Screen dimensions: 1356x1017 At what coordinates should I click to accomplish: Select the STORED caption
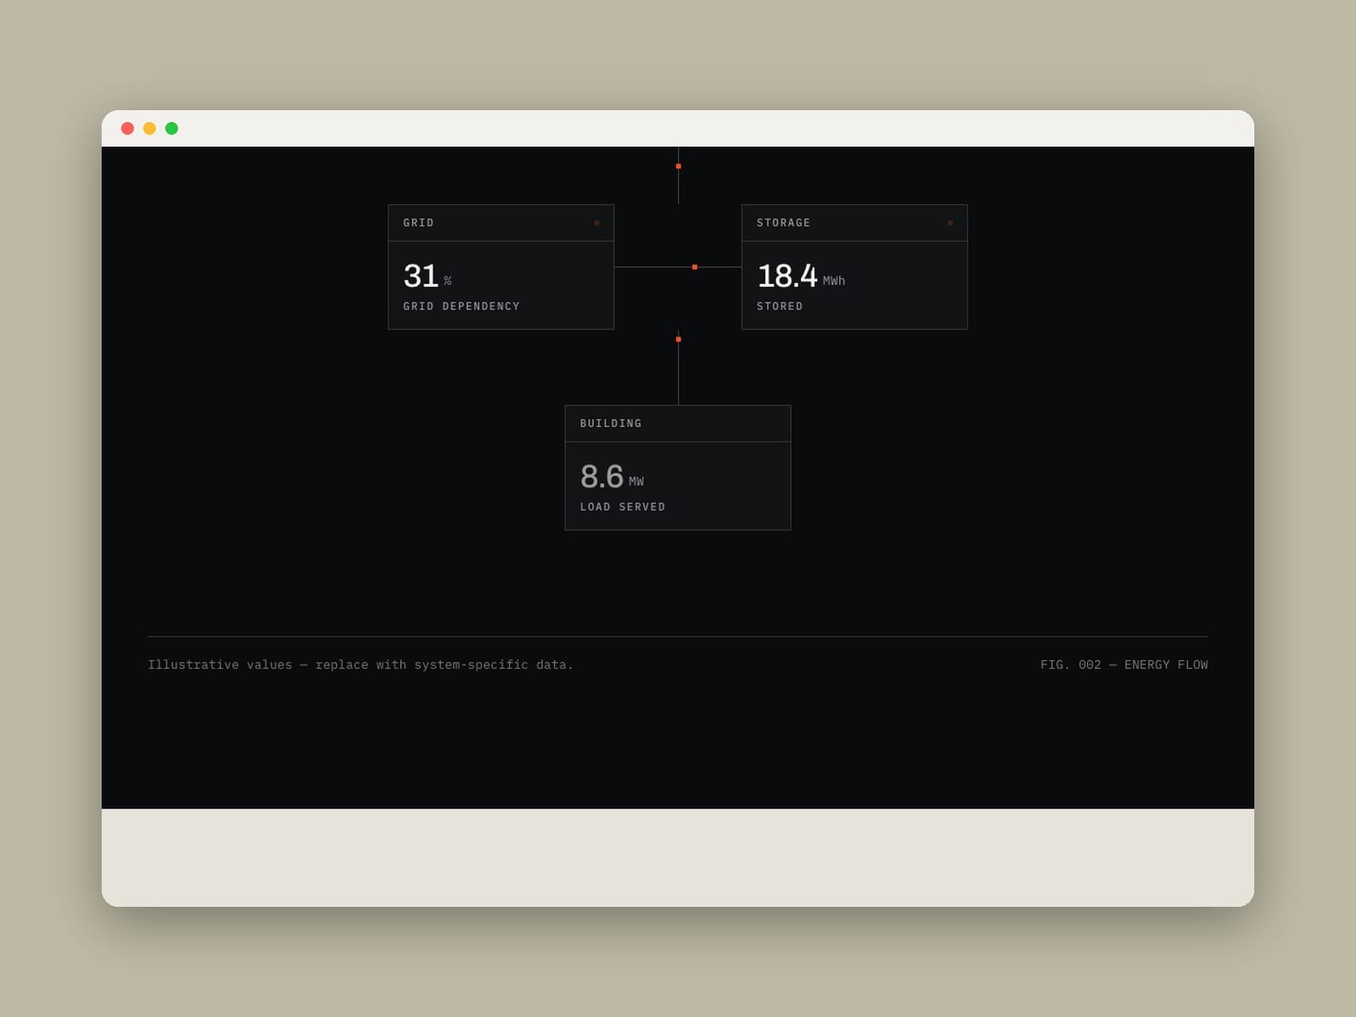click(x=780, y=307)
